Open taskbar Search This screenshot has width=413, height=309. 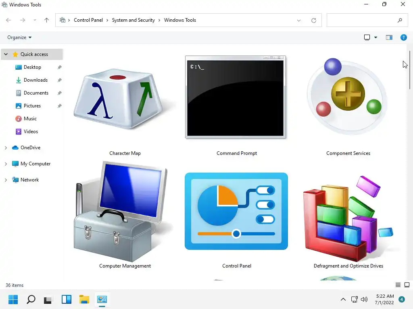[31, 299]
